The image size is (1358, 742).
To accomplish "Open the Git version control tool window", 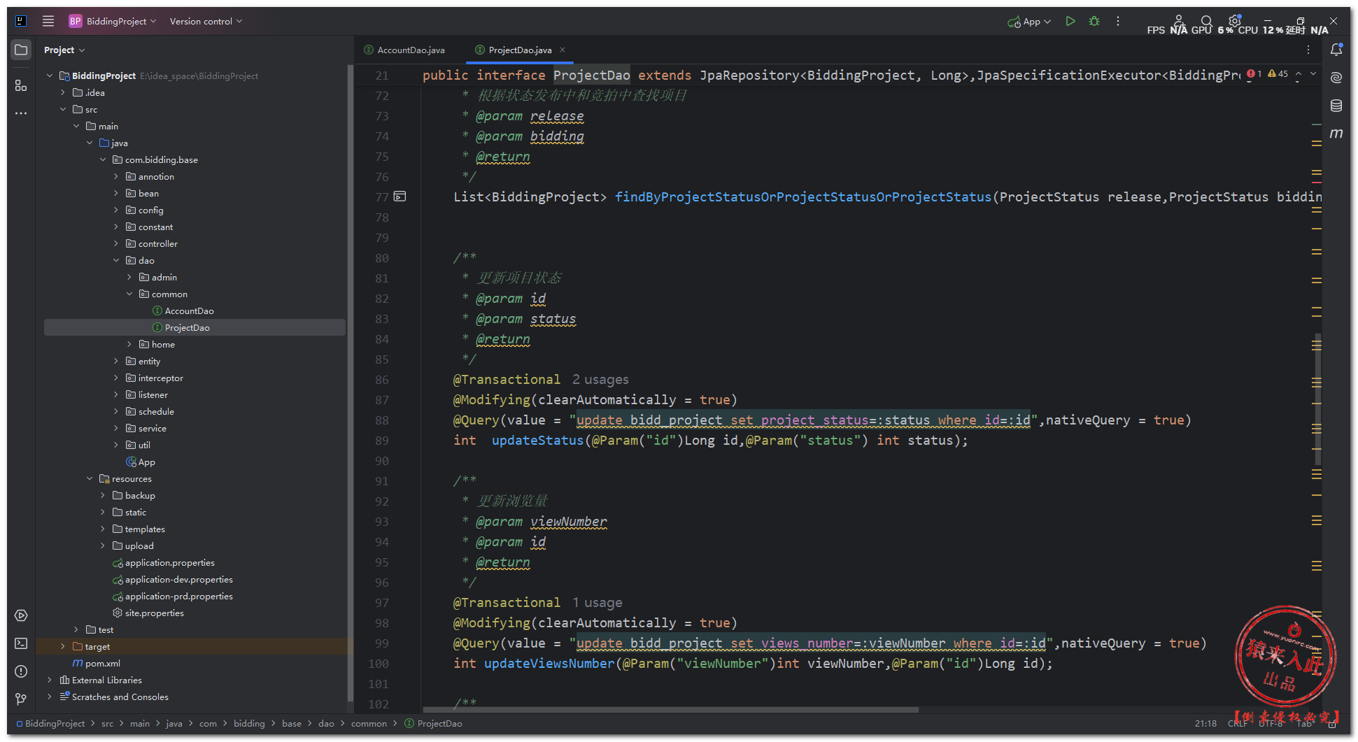I will click(x=21, y=699).
